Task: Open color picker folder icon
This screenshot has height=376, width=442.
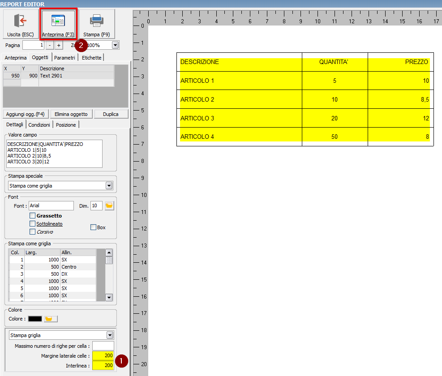Action: pyautogui.click(x=51, y=319)
